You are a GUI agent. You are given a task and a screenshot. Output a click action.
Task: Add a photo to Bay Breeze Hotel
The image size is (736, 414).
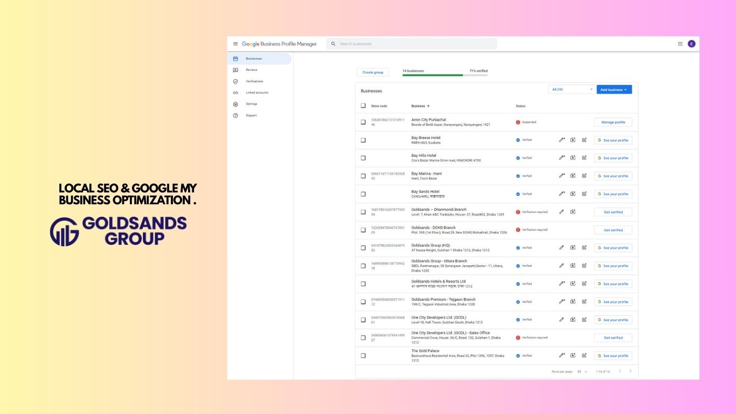pyautogui.click(x=573, y=140)
